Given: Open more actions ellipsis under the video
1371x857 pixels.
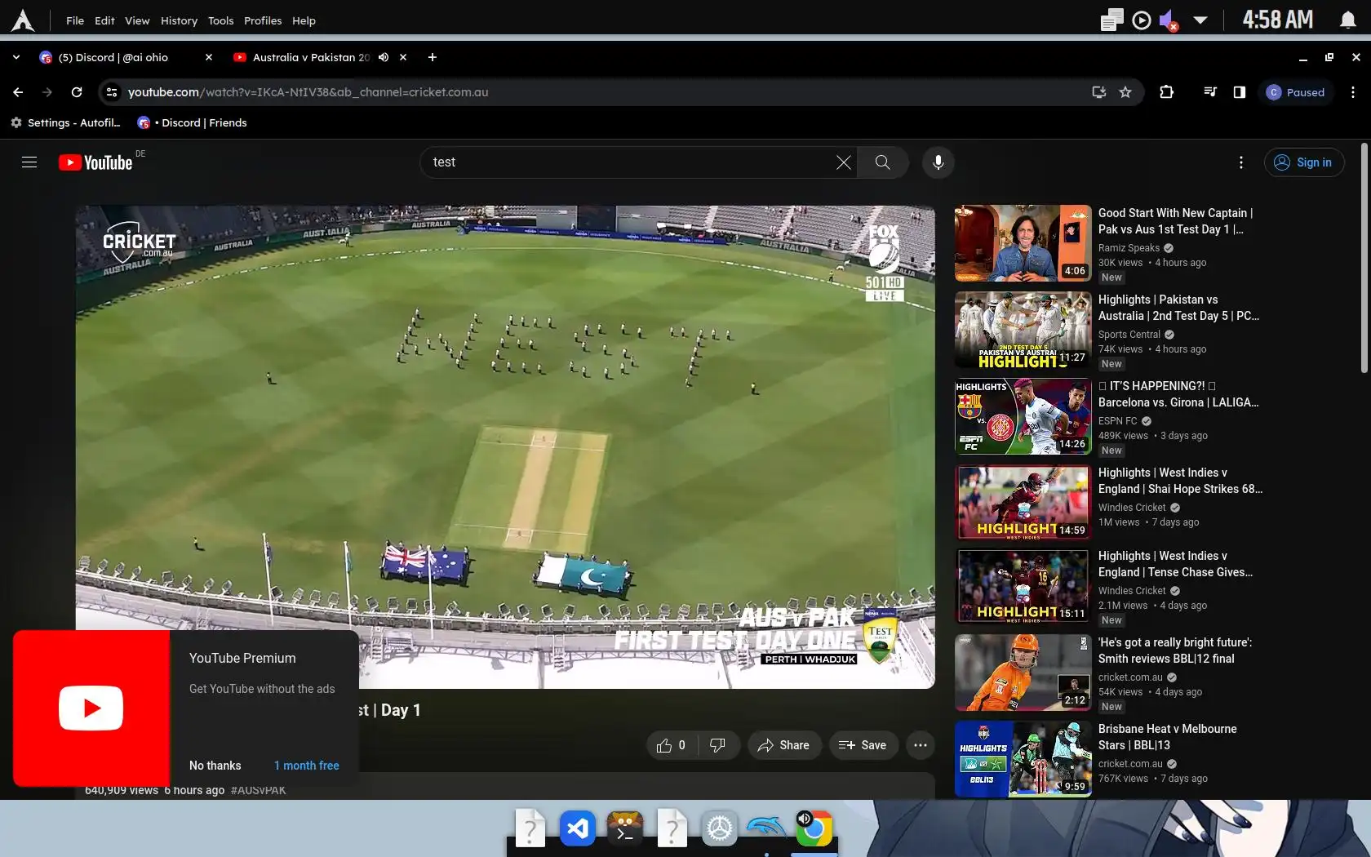Looking at the screenshot, I should click(921, 745).
